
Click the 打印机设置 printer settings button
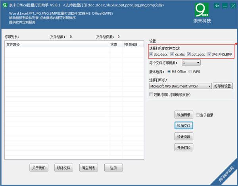[x=223, y=86]
